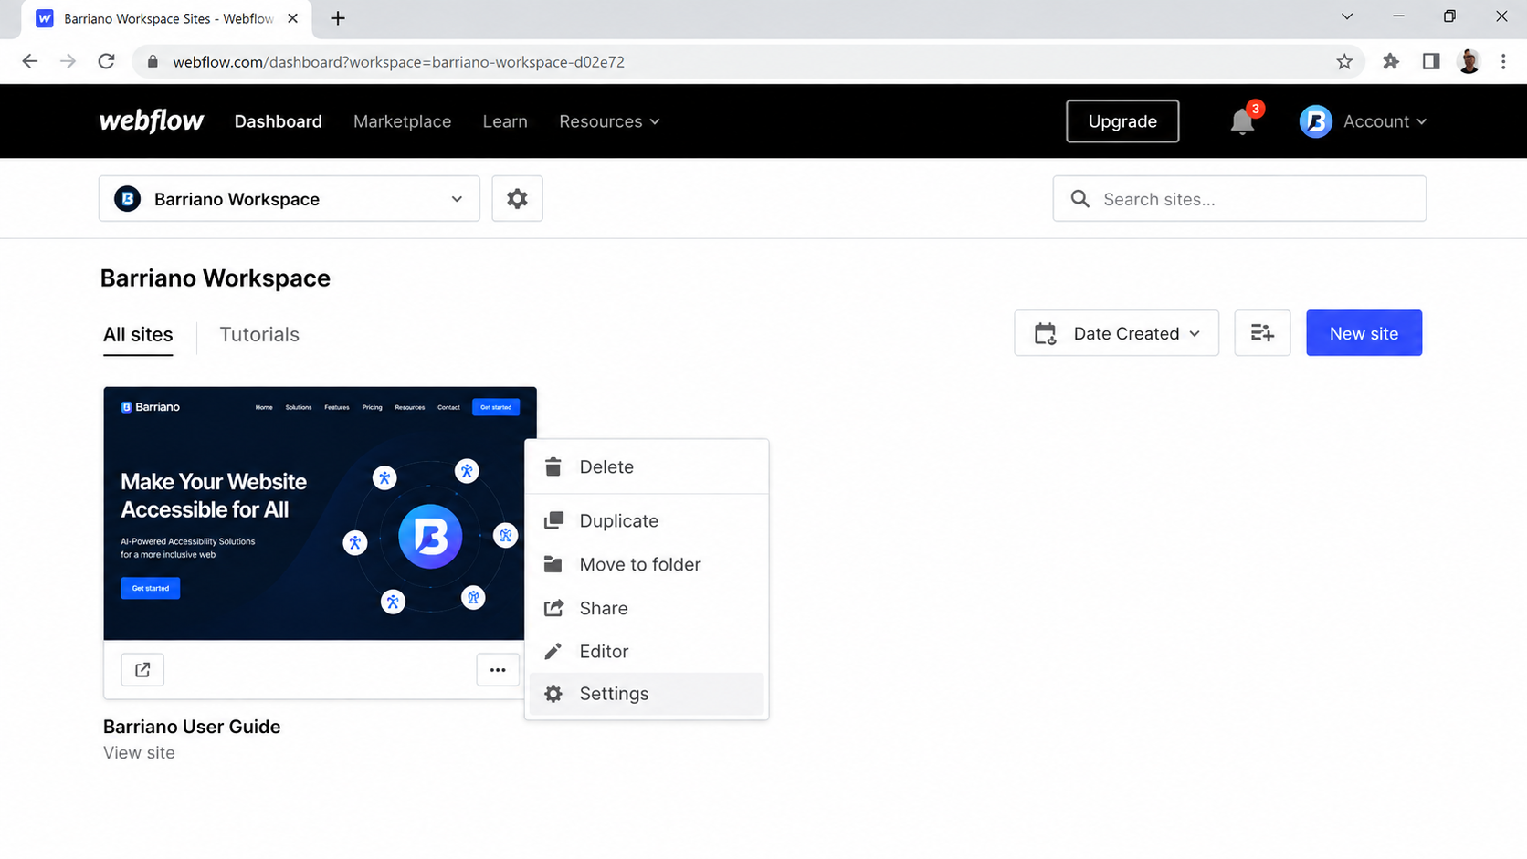Open the Barriano User Guide title
The width and height of the screenshot is (1527, 859).
pyautogui.click(x=192, y=727)
